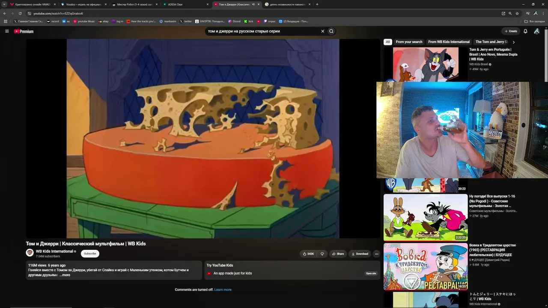The width and height of the screenshot is (548, 308).
Task: Expand the All bookmarks folder
Action: 535,21
